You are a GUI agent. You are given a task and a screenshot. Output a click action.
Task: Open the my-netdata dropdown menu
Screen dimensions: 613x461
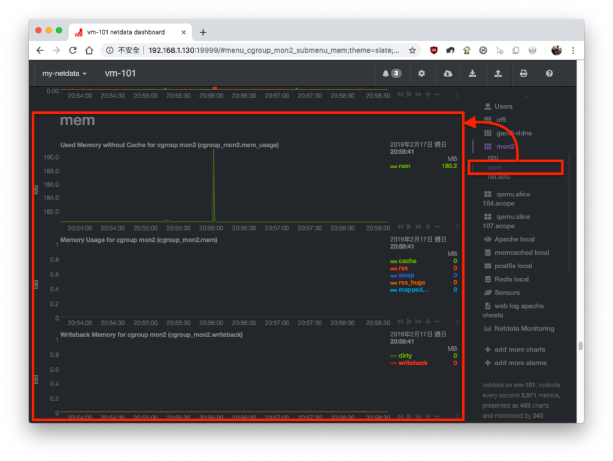point(65,74)
